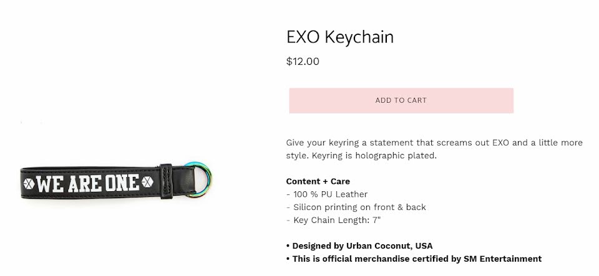The image size is (599, 276).
Task: Click the Key Chain Length: 7" line
Action: click(333, 221)
